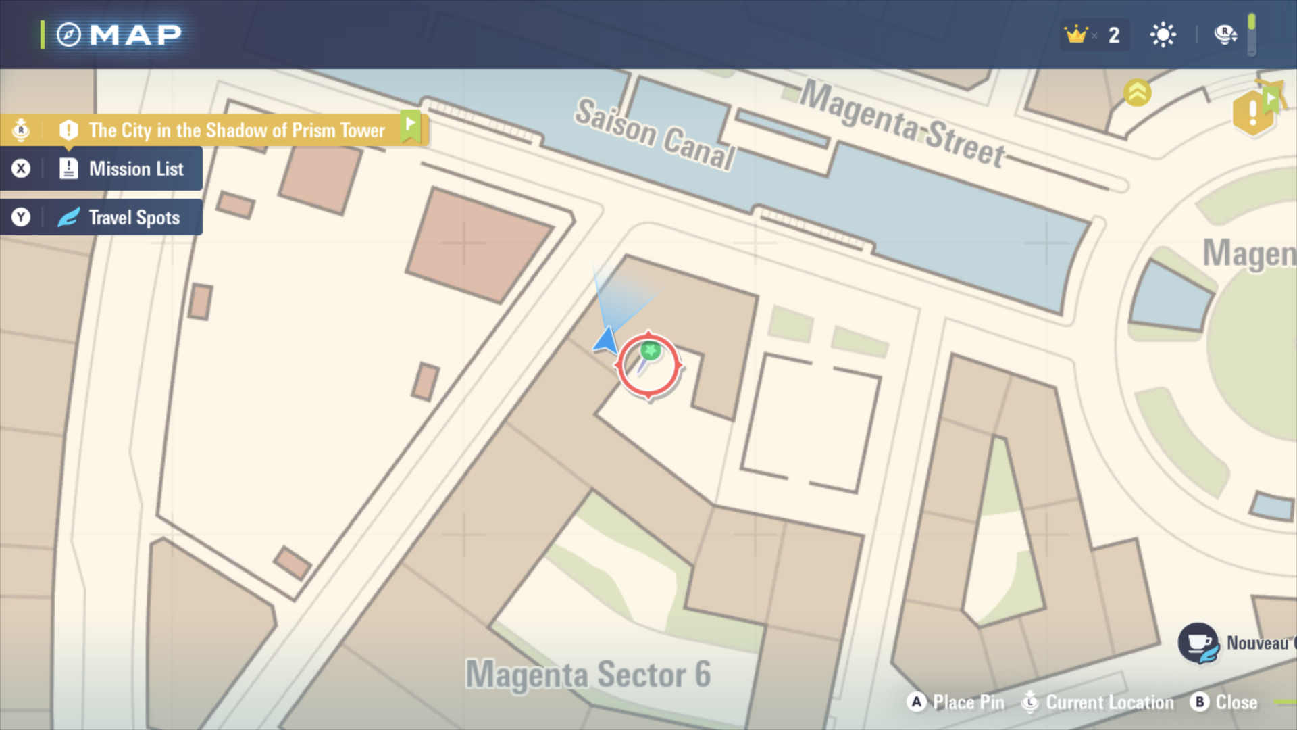The width and height of the screenshot is (1297, 730).
Task: Click the Y button icon beside Travel Spots
Action: (21, 217)
